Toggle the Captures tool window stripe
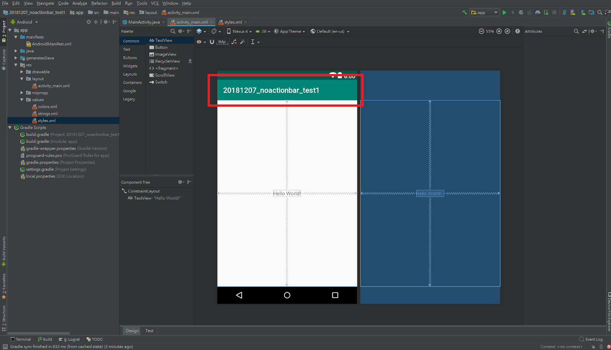Image resolution: width=611 pixels, height=350 pixels. [4, 60]
